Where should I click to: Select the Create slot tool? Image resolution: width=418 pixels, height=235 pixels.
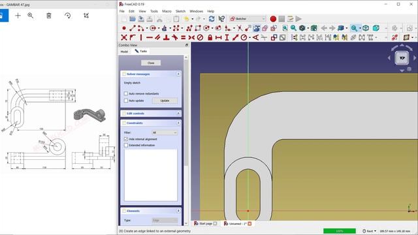click(218, 28)
